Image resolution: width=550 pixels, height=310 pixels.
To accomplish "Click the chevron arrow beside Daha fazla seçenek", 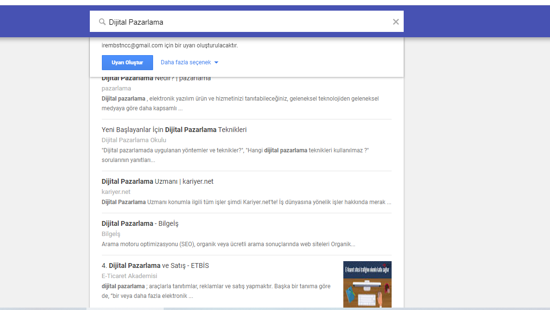I will pos(216,62).
